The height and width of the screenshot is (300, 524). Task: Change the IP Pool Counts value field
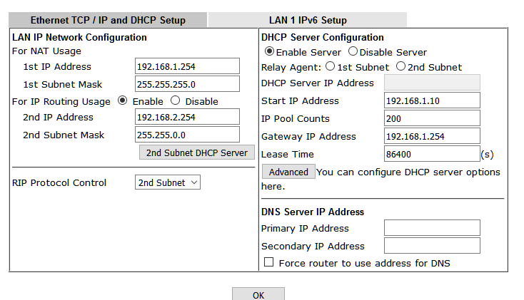(432, 118)
